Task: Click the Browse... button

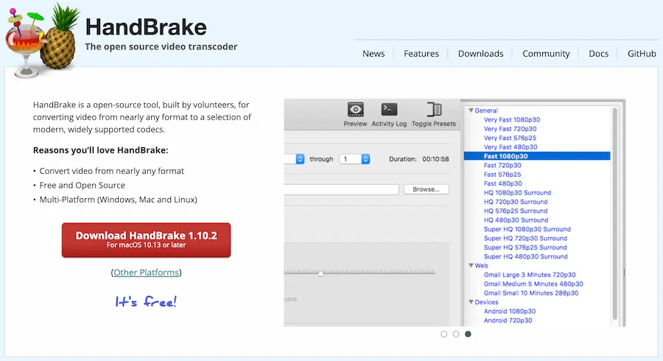Action: point(427,189)
